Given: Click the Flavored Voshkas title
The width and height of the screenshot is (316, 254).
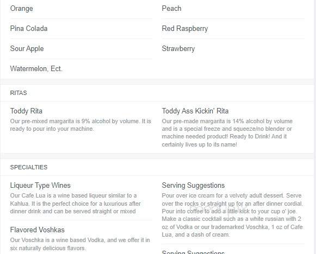Looking at the screenshot, I should (x=38, y=230).
